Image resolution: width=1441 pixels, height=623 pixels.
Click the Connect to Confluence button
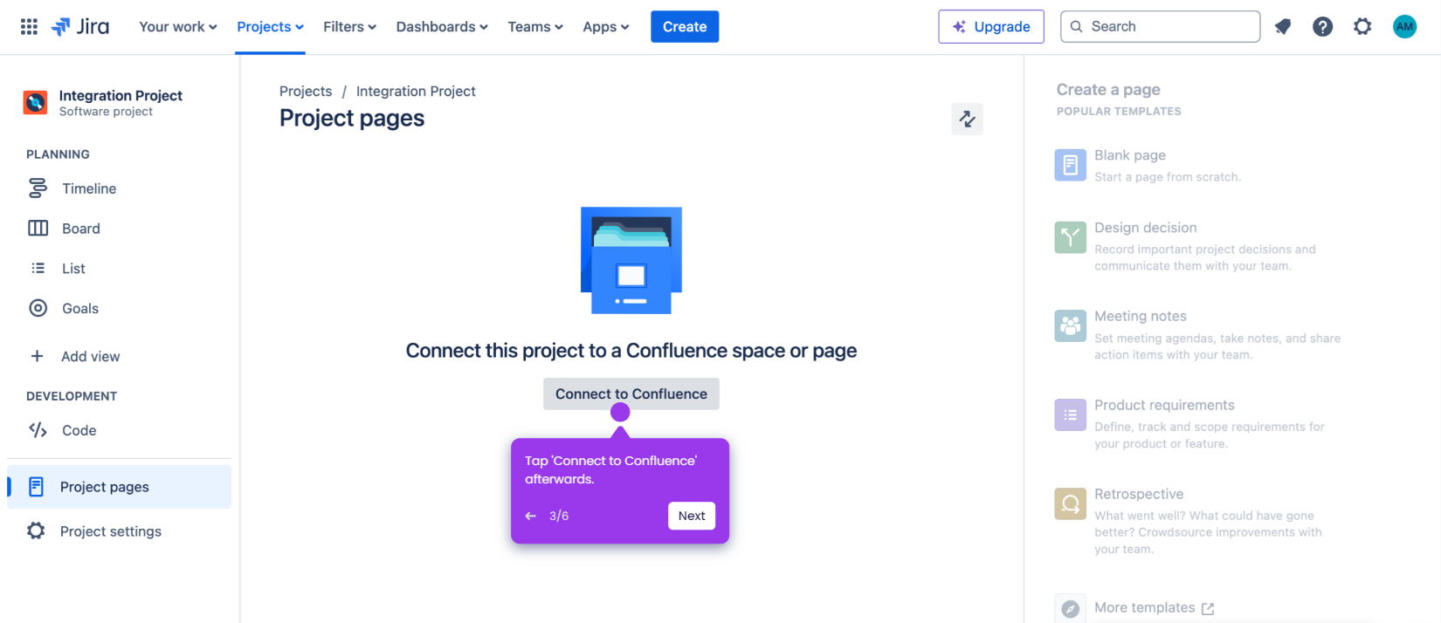(631, 394)
